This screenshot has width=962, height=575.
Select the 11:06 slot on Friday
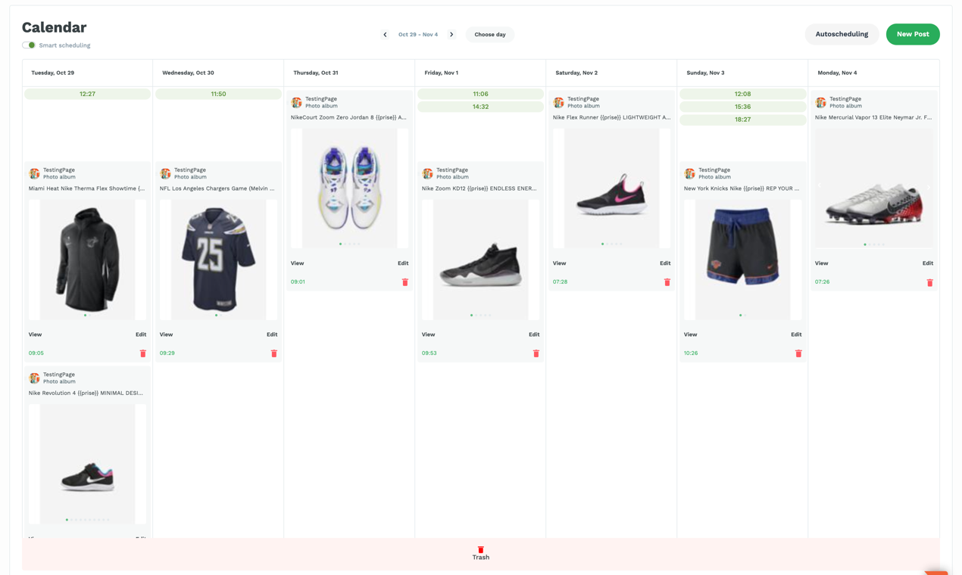(x=480, y=94)
